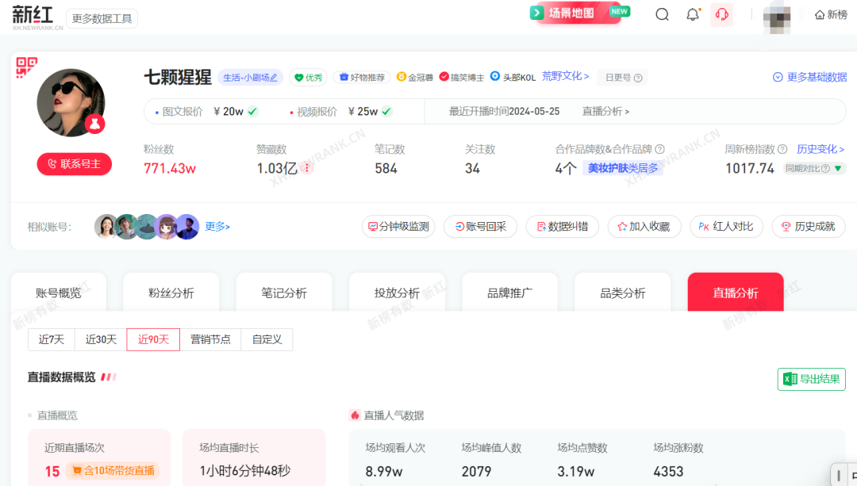Expand 更多基础数据 section
The height and width of the screenshot is (486, 857).
pyautogui.click(x=809, y=77)
